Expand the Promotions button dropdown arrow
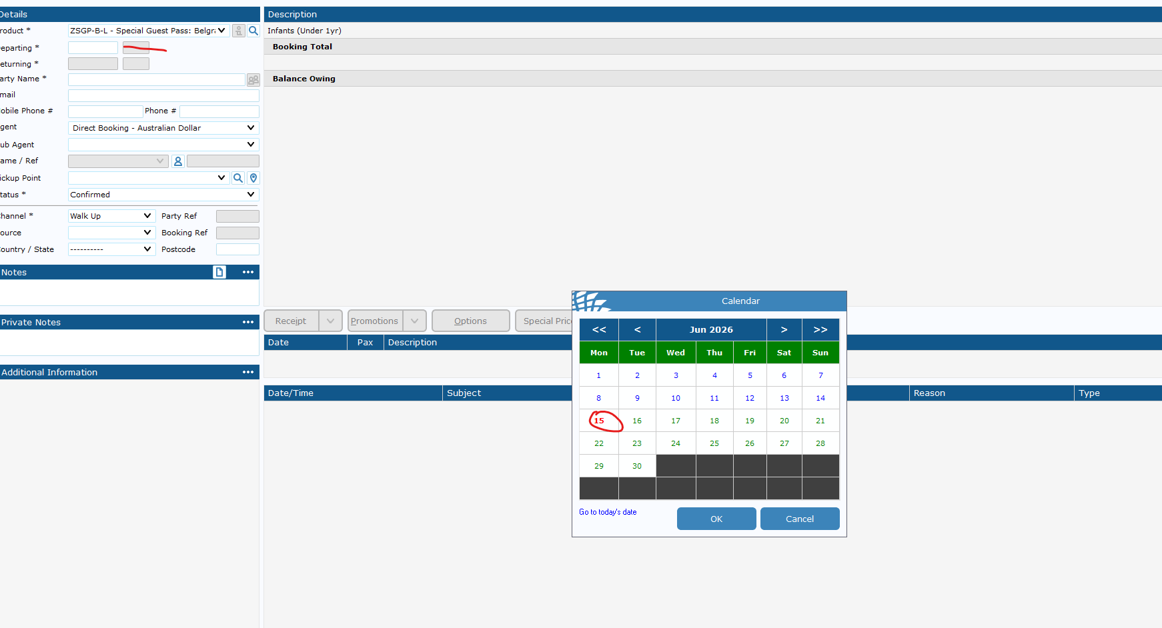1162x628 pixels. 415,321
